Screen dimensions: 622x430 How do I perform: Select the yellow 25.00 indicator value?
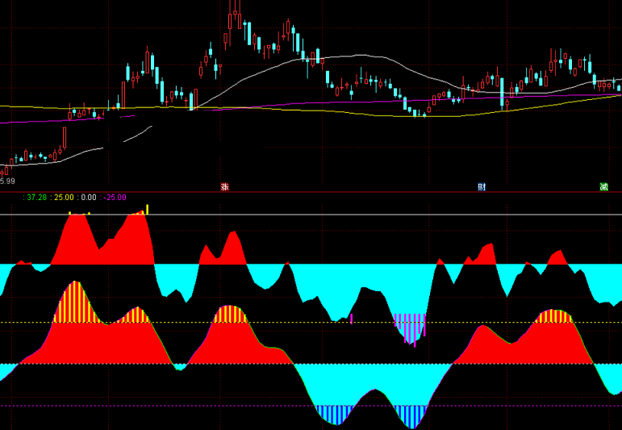pos(64,198)
